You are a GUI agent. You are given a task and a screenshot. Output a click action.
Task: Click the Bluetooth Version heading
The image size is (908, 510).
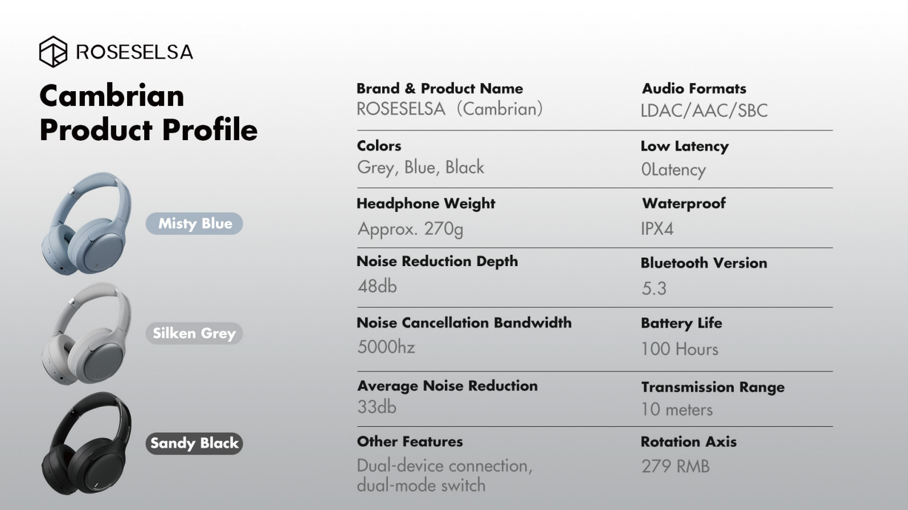704,263
